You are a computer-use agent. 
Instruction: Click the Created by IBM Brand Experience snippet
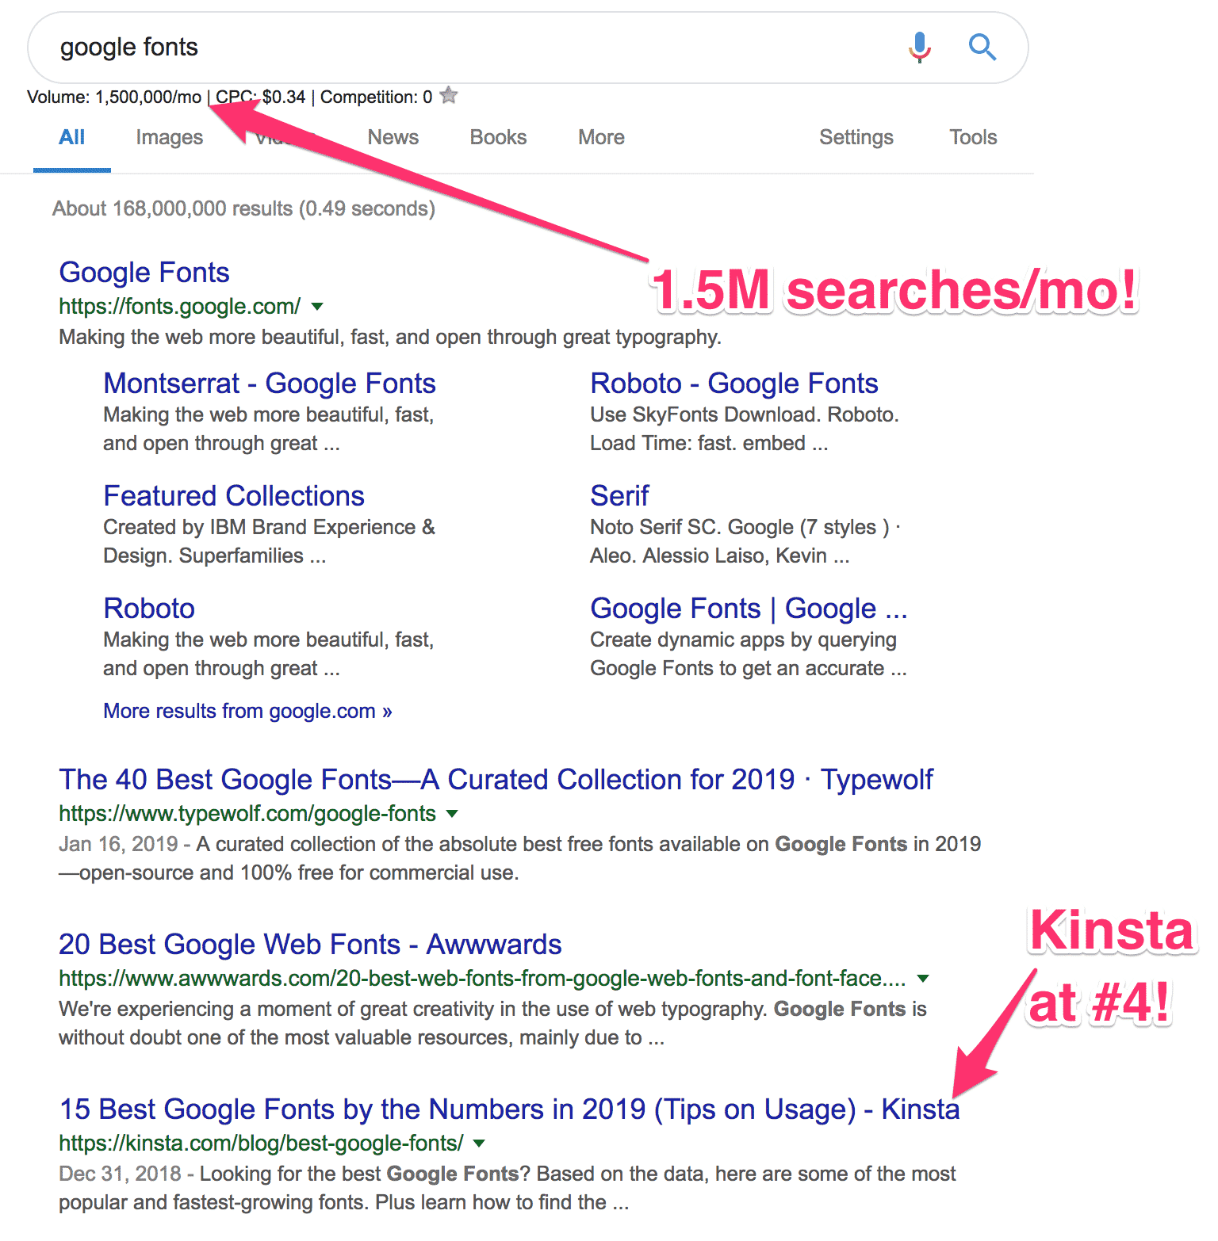(x=270, y=541)
